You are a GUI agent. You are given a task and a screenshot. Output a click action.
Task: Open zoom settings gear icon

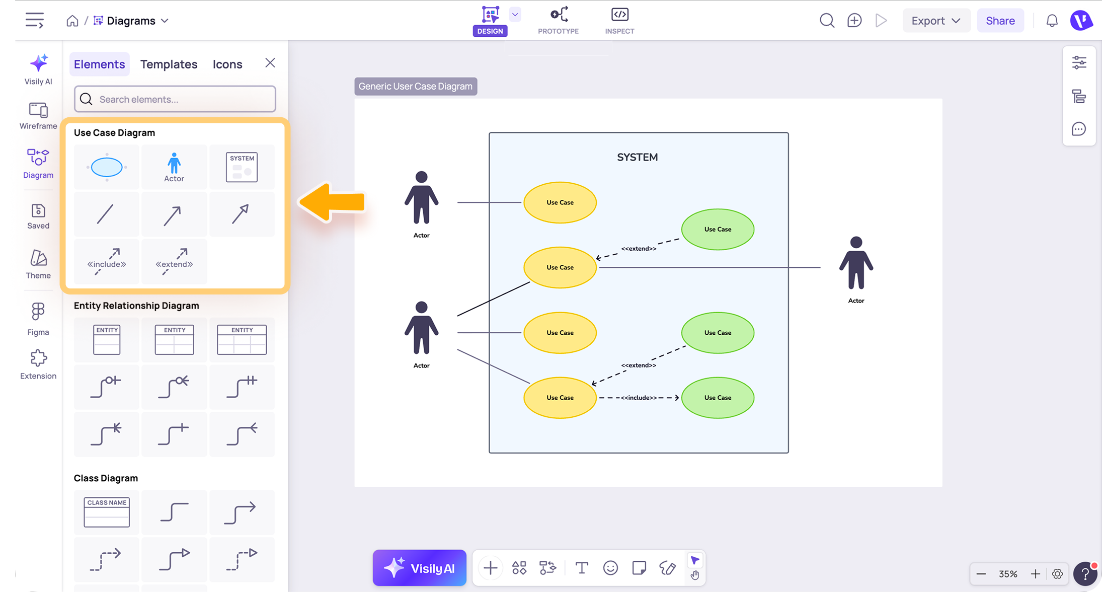coord(1057,574)
